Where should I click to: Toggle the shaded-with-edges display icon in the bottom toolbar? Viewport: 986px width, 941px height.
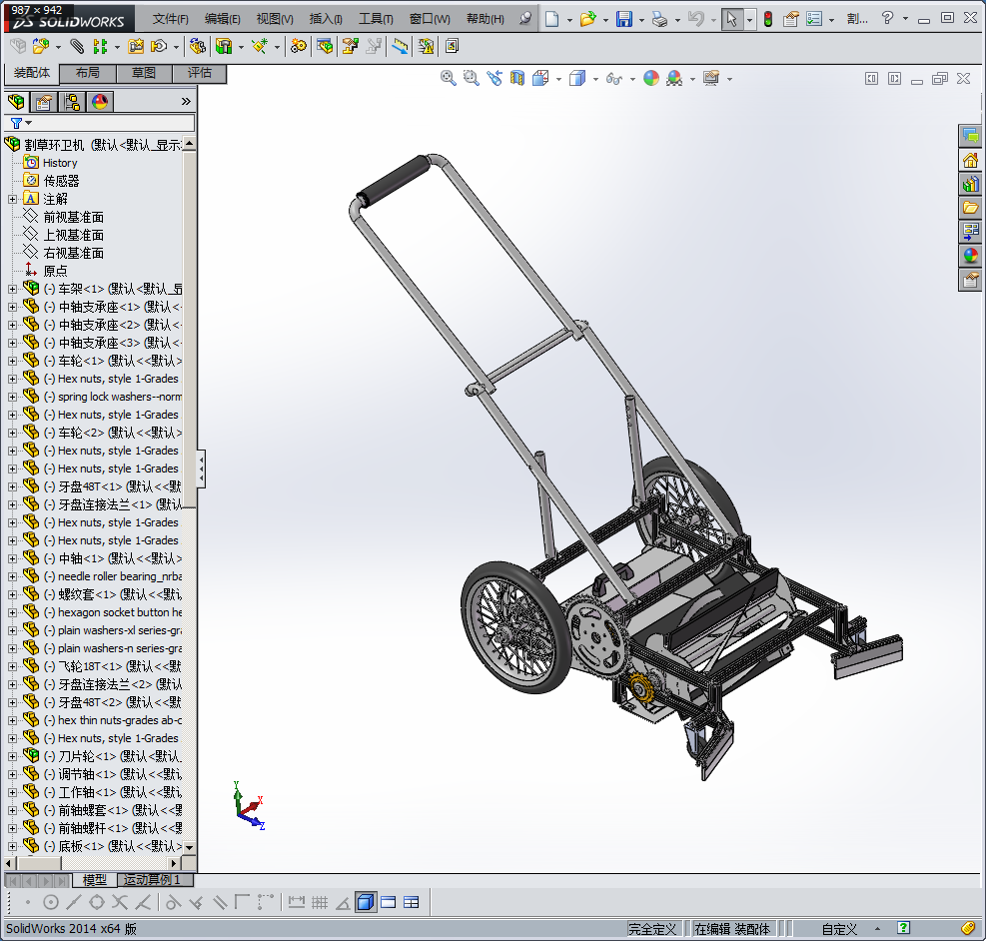tap(366, 903)
